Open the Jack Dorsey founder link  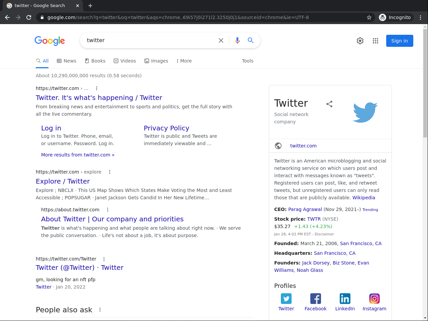click(316, 263)
